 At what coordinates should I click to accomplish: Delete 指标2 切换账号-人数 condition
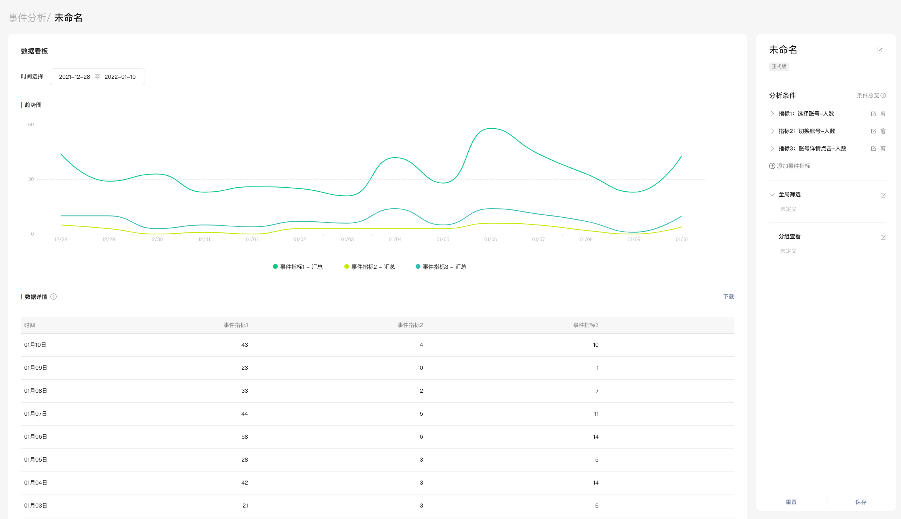click(x=883, y=131)
